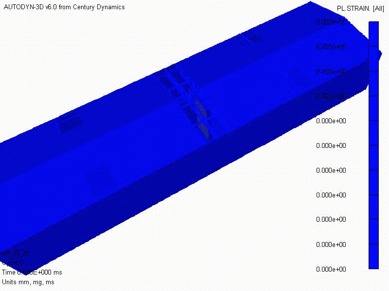This screenshot has height=291, width=389.
Task: Select the Units mm, mg, ms label
Action: click(x=28, y=282)
